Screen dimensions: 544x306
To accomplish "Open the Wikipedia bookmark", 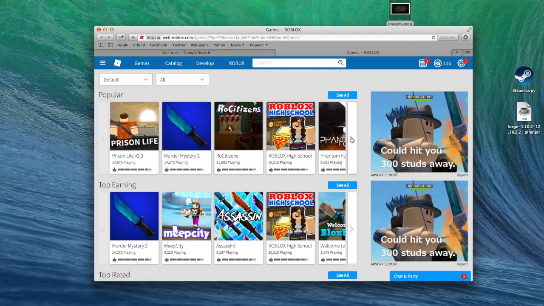I will point(200,45).
